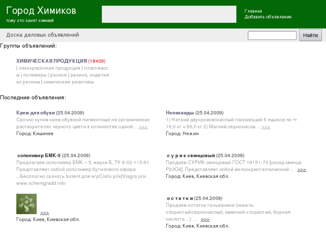Click the www.schemgradd.info text

(41, 183)
